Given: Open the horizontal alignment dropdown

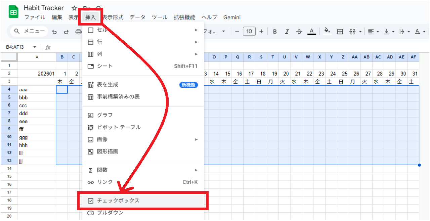Looking at the screenshot, I should click(373, 31).
